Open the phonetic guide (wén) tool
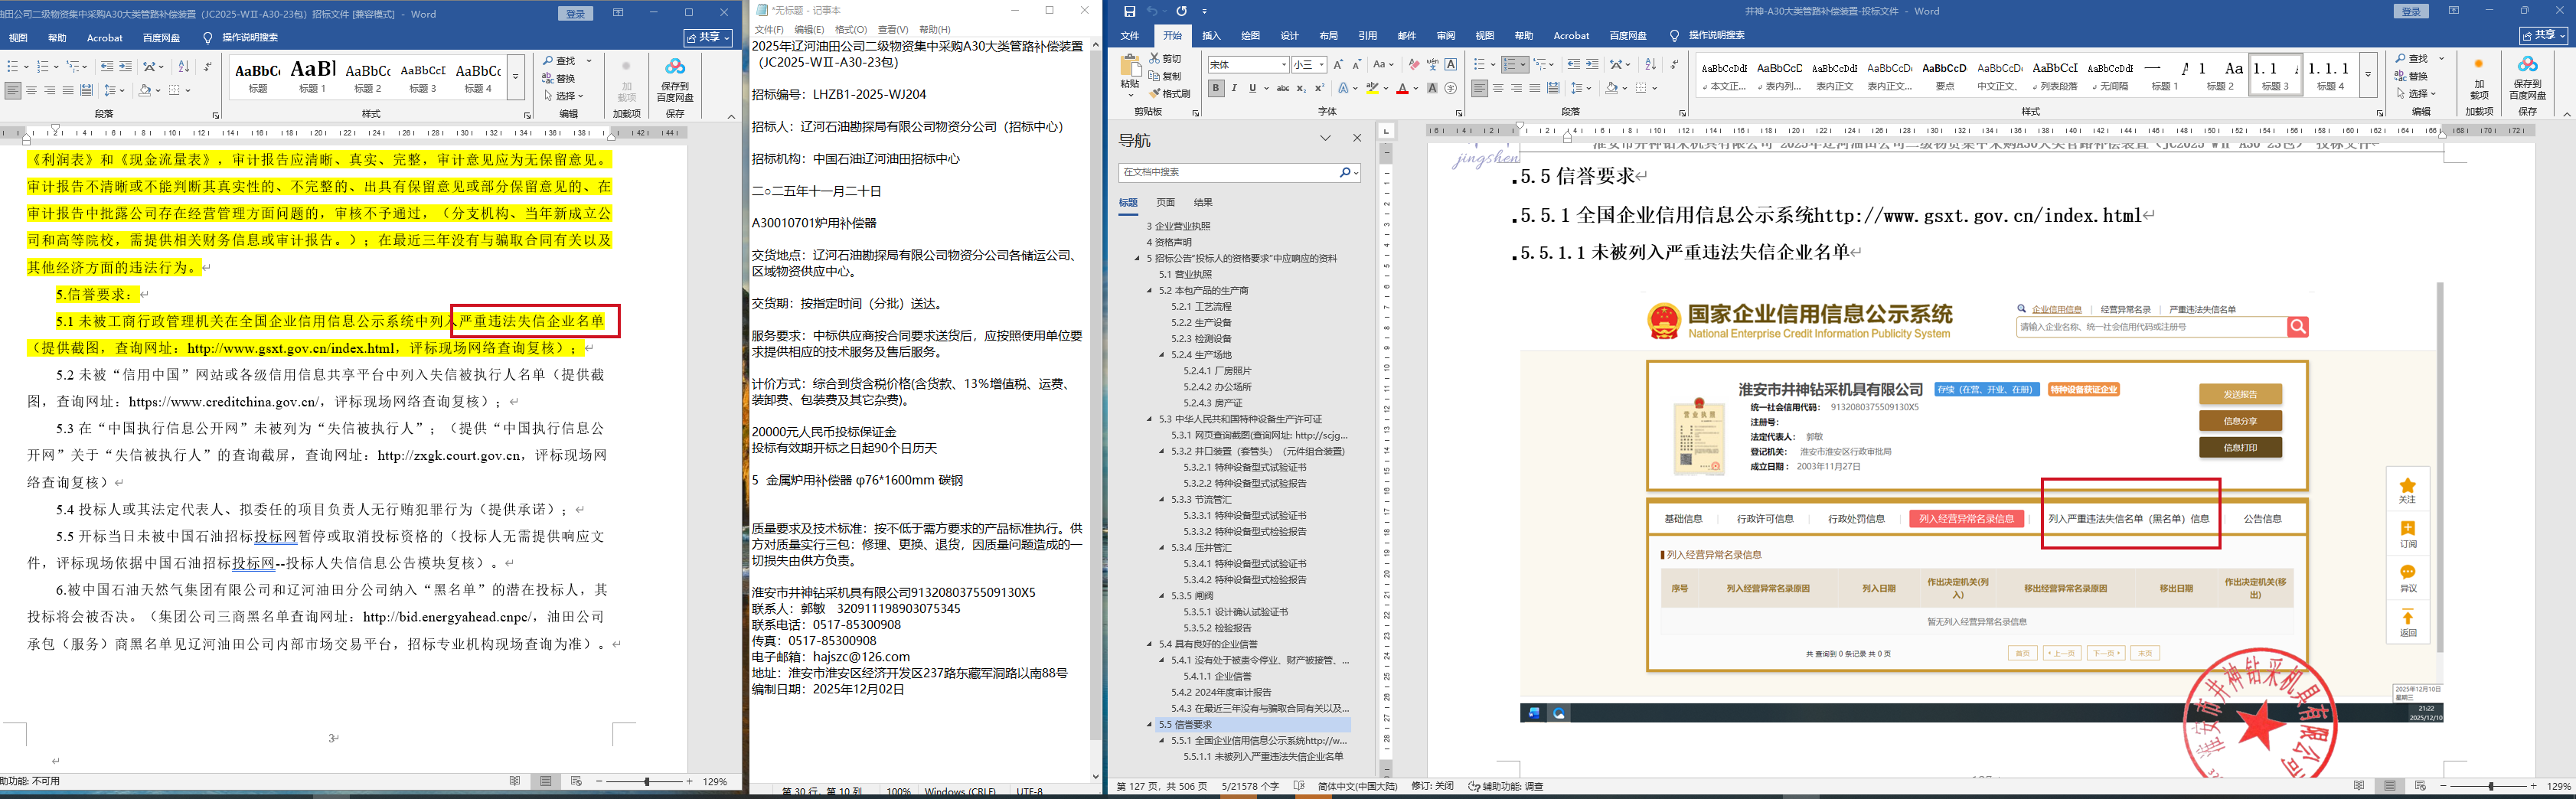The image size is (2576, 799). 1432,65
